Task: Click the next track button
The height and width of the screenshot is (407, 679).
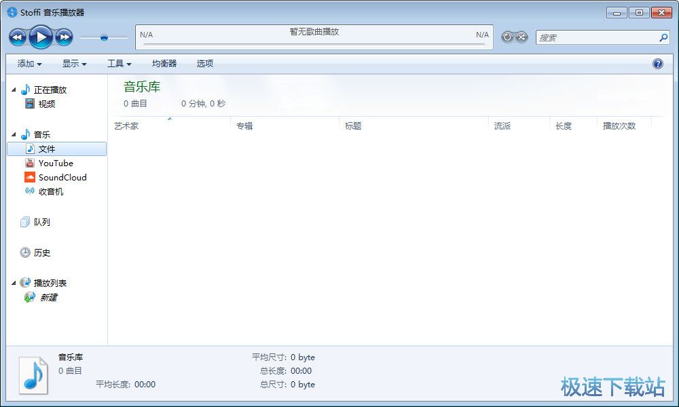Action: point(64,37)
